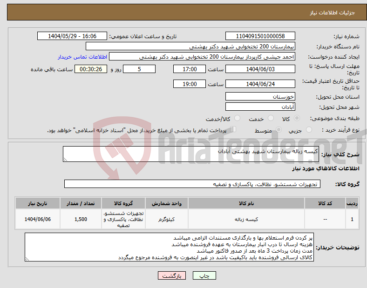This screenshot has width=367, height=288.
Task: Select the کالا/خدمت radio button
Action: [x=238, y=118]
